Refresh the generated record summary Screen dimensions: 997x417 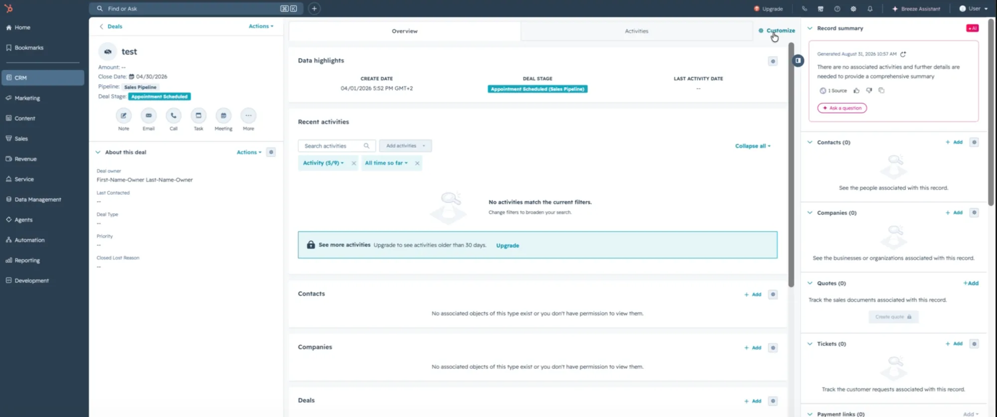coord(903,54)
